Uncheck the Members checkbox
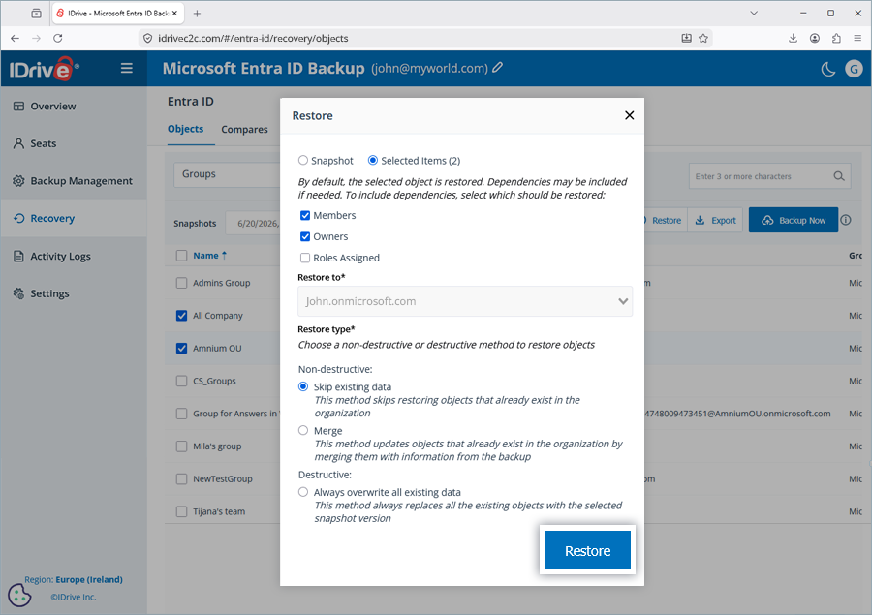Viewport: 872px width, 615px height. point(305,215)
